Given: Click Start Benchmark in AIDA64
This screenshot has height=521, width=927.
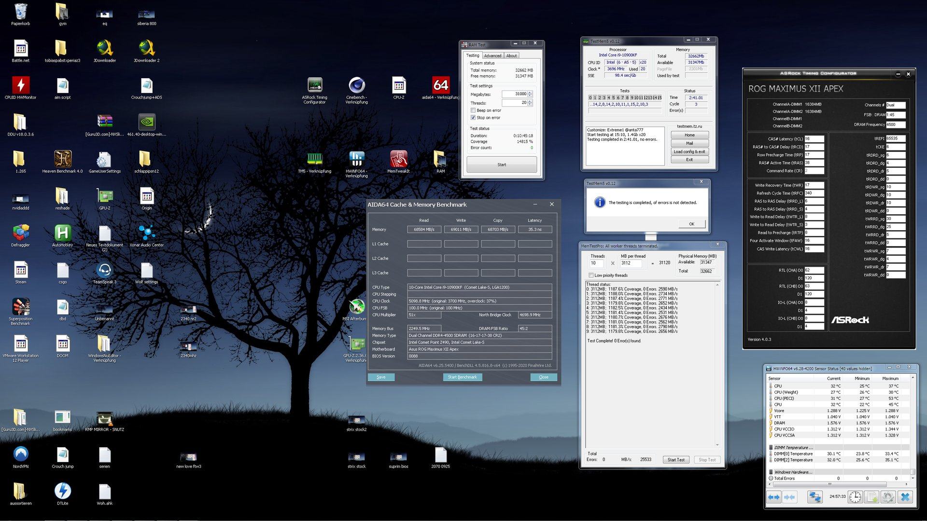Looking at the screenshot, I should [x=462, y=377].
